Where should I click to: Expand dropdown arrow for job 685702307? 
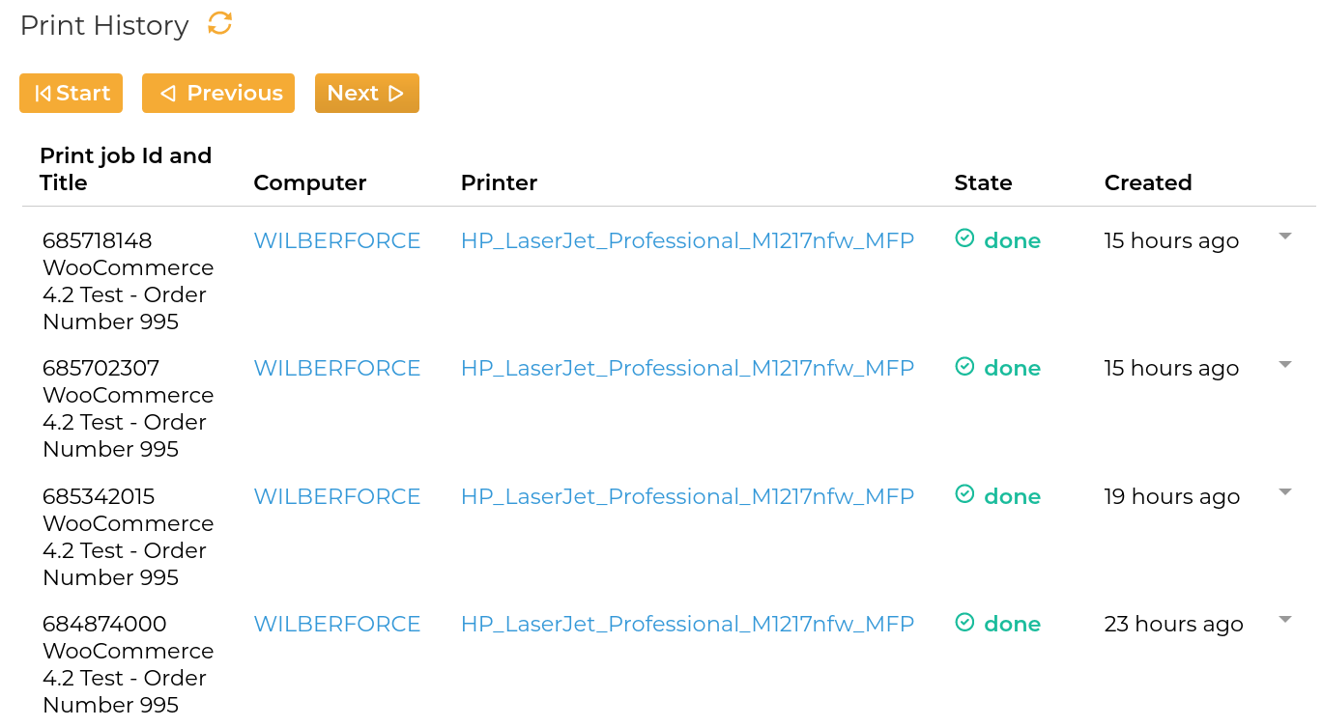[1284, 364]
